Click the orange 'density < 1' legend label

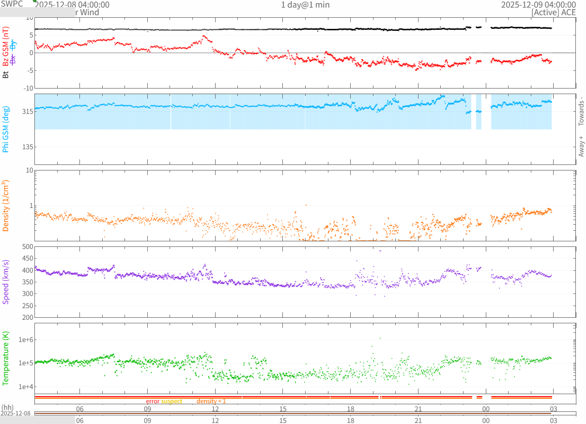[x=211, y=401]
